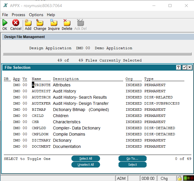Select the AUDTXFER file name
194x181 pixels.
(x=41, y=103)
